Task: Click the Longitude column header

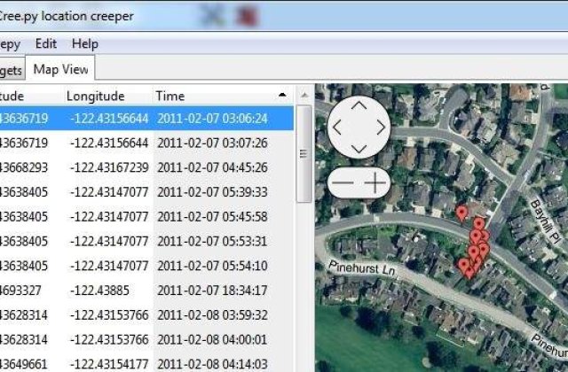Action: pos(95,96)
